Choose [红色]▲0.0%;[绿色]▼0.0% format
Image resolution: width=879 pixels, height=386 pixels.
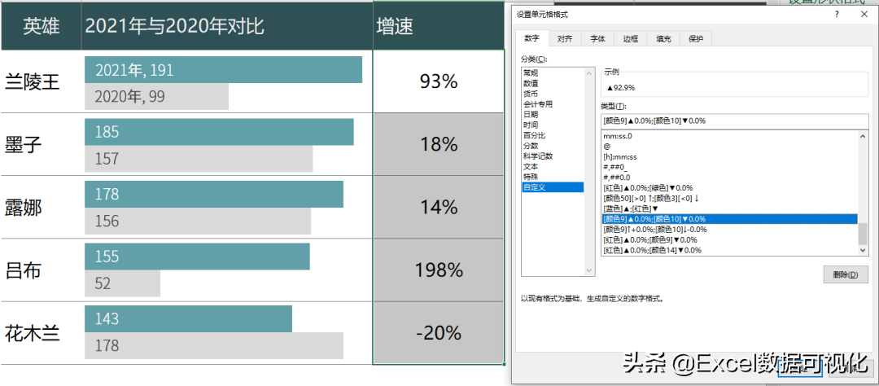coord(729,188)
